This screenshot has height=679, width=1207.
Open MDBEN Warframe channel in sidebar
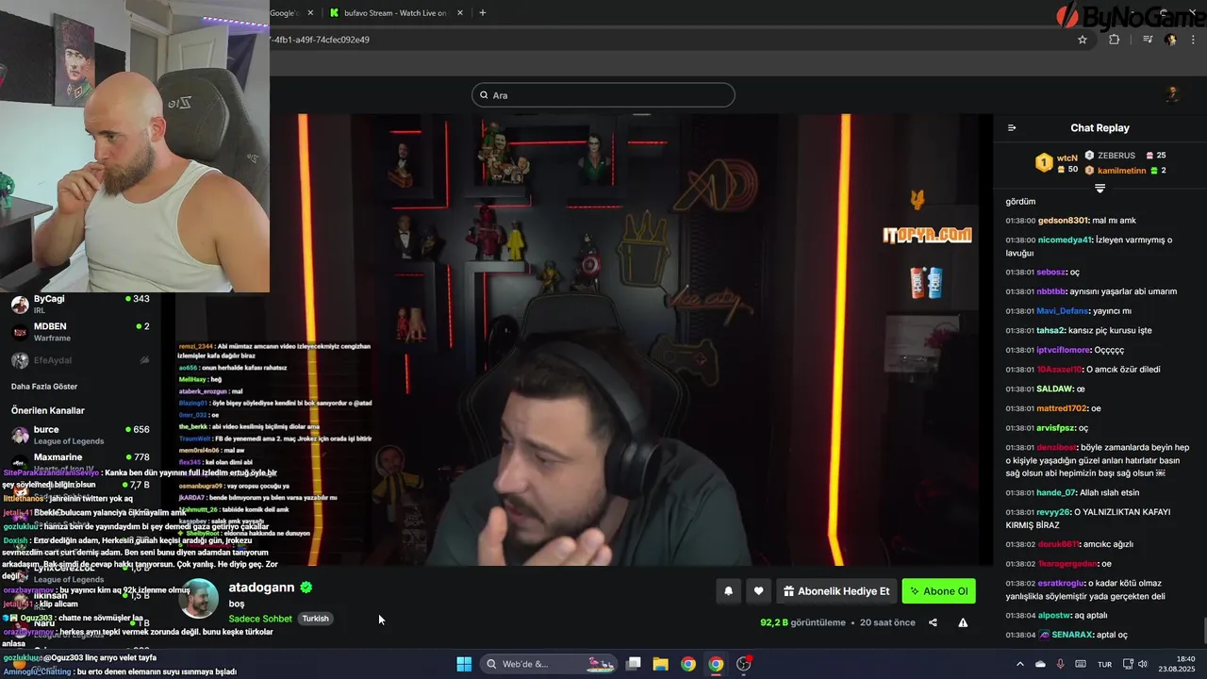(80, 331)
